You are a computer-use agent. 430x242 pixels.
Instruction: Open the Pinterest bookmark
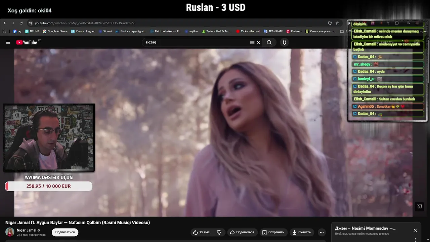tap(294, 31)
